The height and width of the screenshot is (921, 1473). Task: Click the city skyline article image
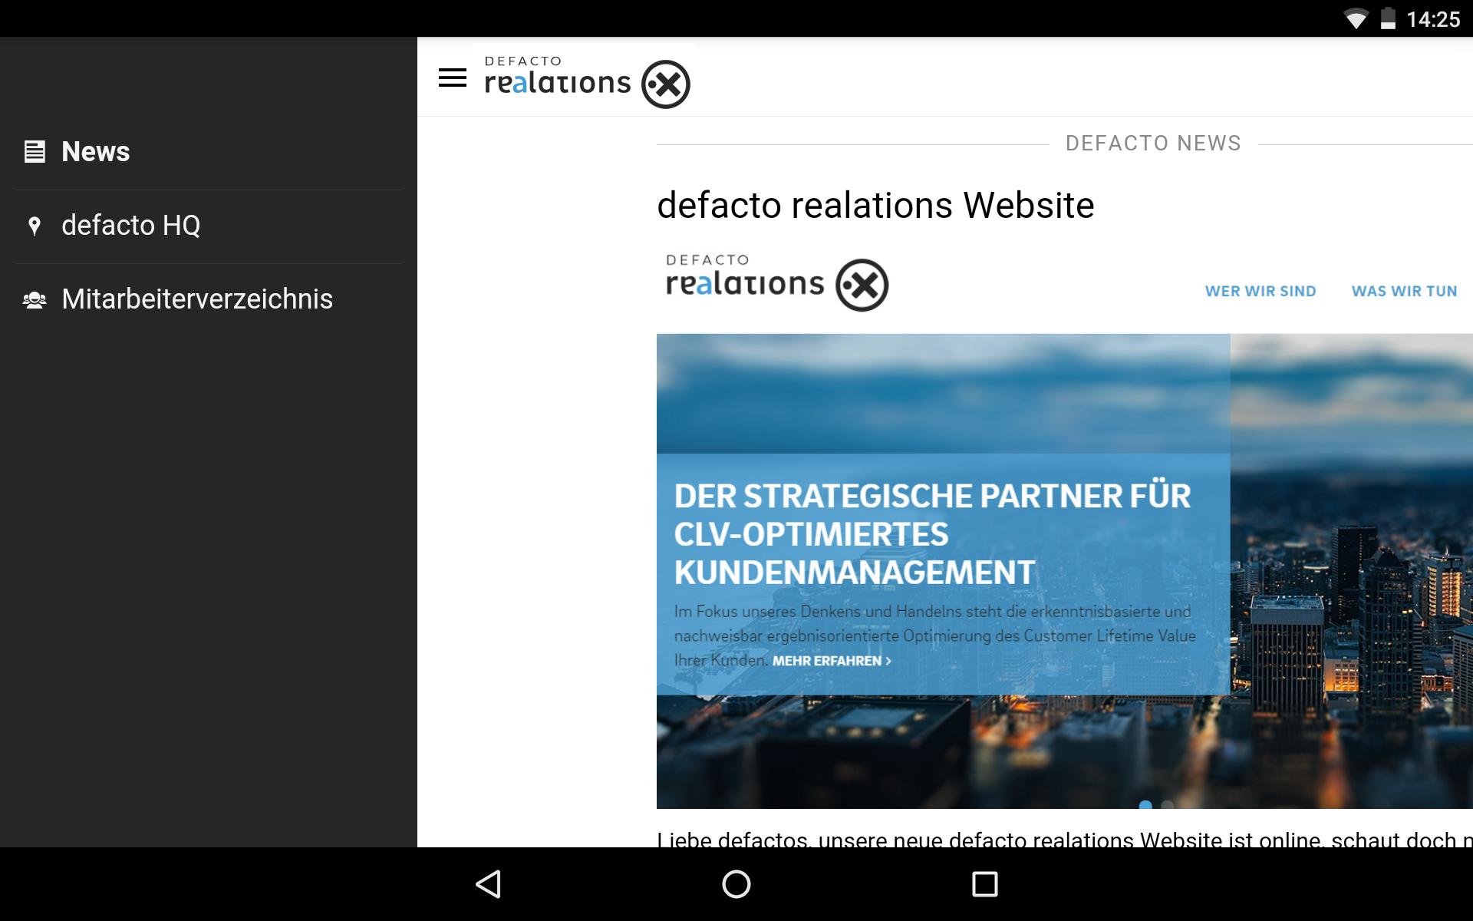point(1065,571)
